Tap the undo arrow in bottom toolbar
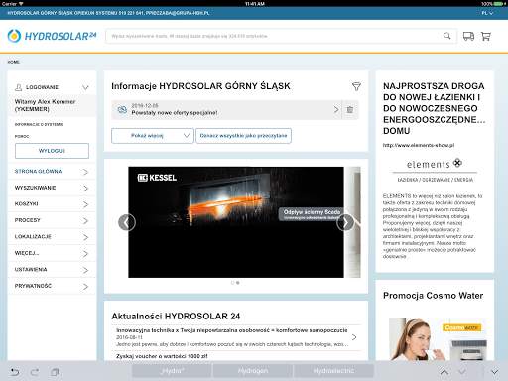Image resolution: width=508 pixels, height=381 pixels. (15, 372)
